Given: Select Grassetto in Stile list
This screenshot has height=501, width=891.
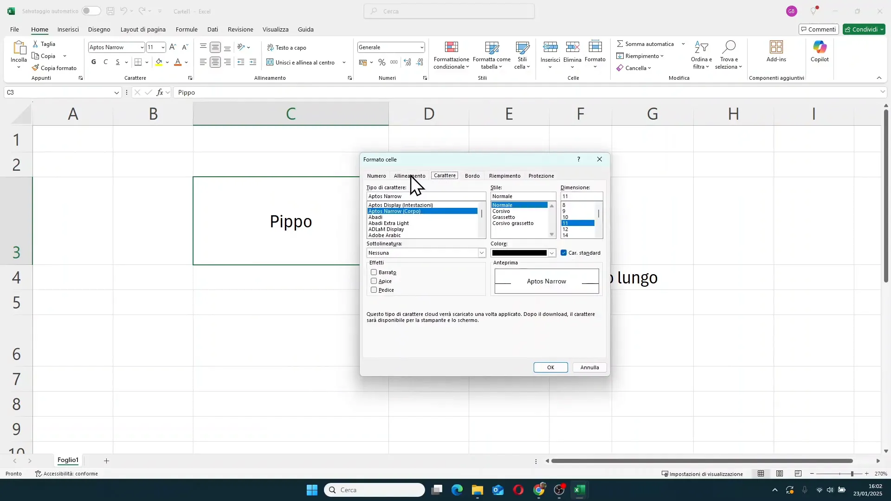Looking at the screenshot, I should 504,217.
